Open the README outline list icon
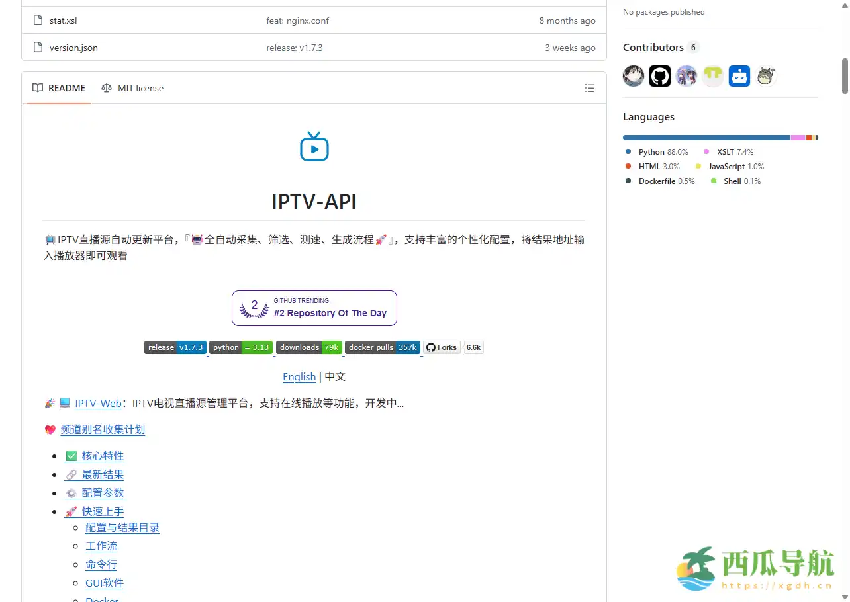Viewport: 850px width, 602px height. pos(589,87)
